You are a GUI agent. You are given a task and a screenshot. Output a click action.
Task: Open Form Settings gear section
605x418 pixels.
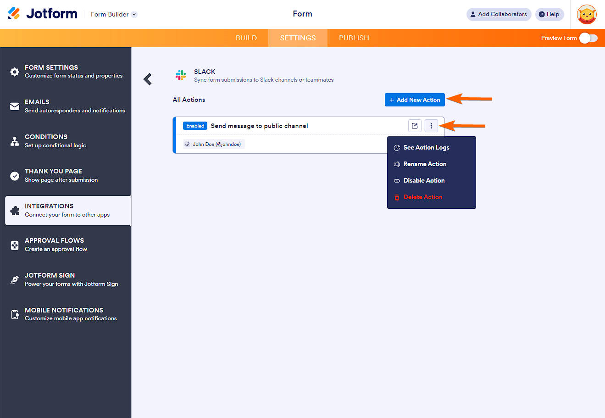15,72
